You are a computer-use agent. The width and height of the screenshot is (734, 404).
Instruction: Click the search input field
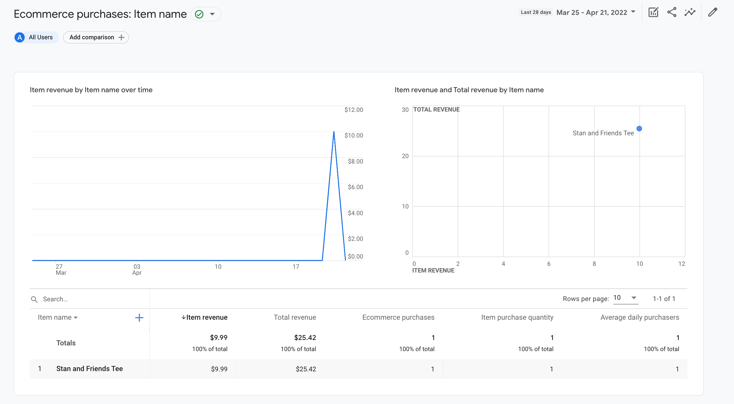[x=90, y=299]
